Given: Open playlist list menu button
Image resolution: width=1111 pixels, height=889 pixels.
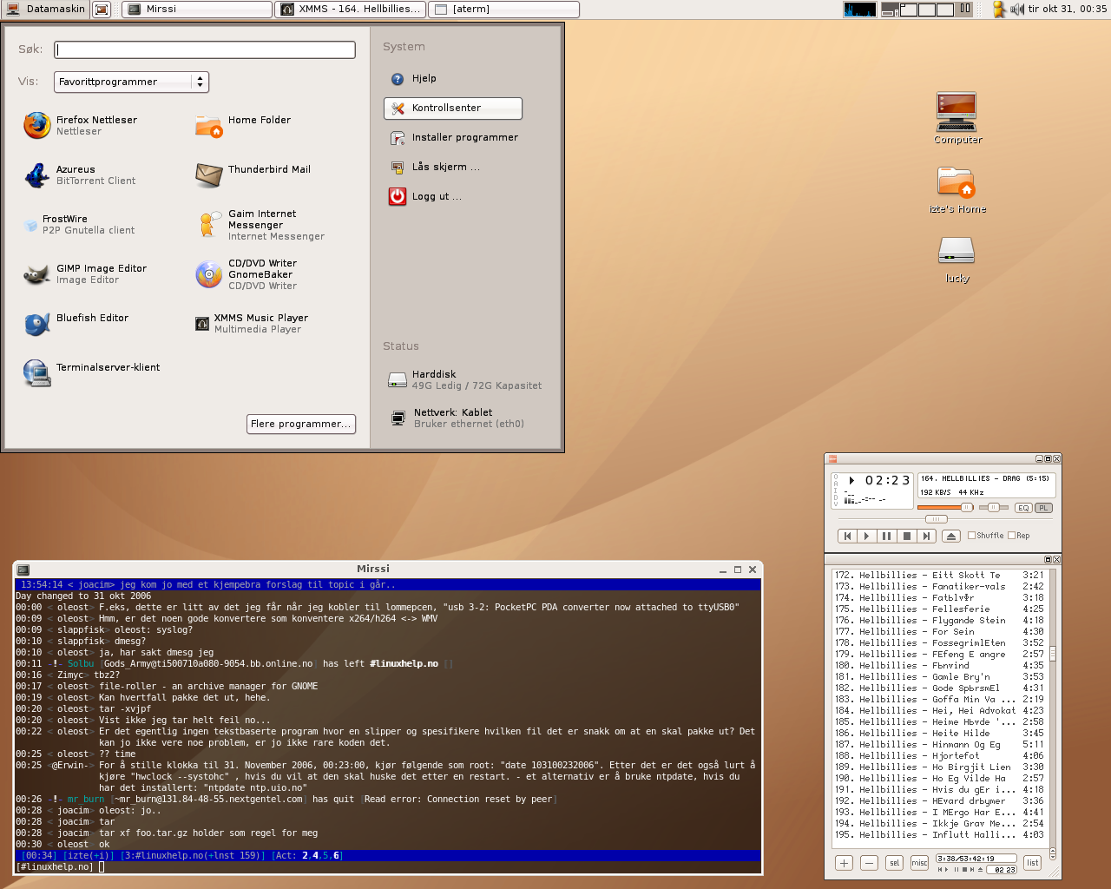Looking at the screenshot, I should 1032,863.
